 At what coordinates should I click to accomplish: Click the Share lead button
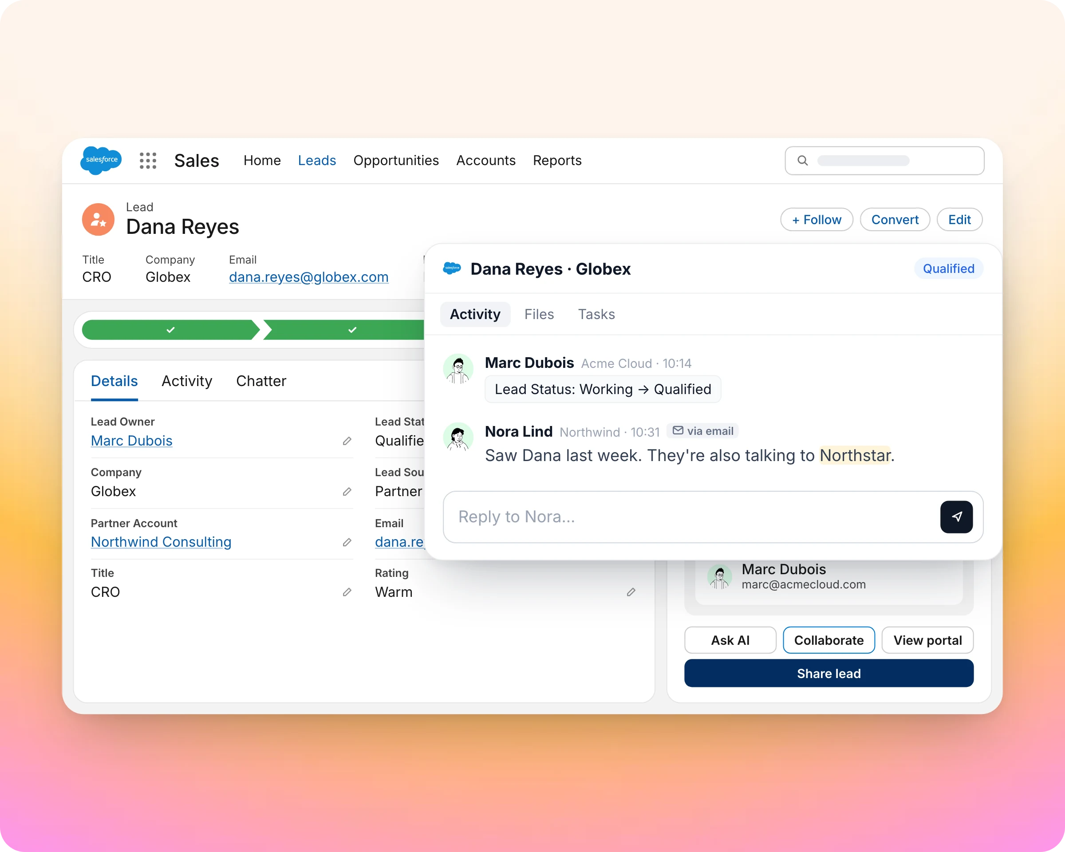coord(829,673)
